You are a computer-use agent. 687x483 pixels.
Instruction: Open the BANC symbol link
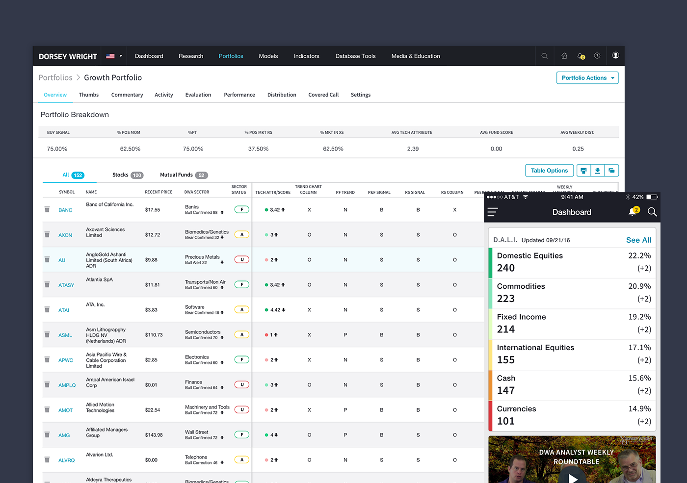[65, 210]
